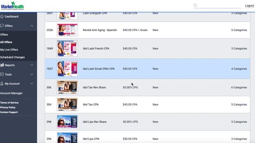Screen dimensions: 255x143
Task: Select All Offers in sidebar
Action: click(6, 42)
